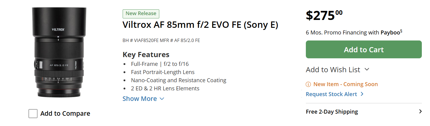This screenshot has width=430, height=126.
Task: Click the New Item - Coming Soon notice
Action: pyautogui.click(x=346, y=84)
